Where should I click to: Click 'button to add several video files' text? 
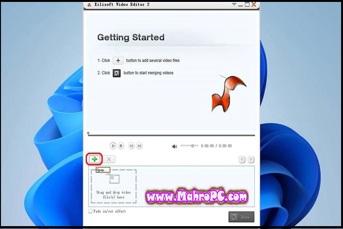coord(153,61)
